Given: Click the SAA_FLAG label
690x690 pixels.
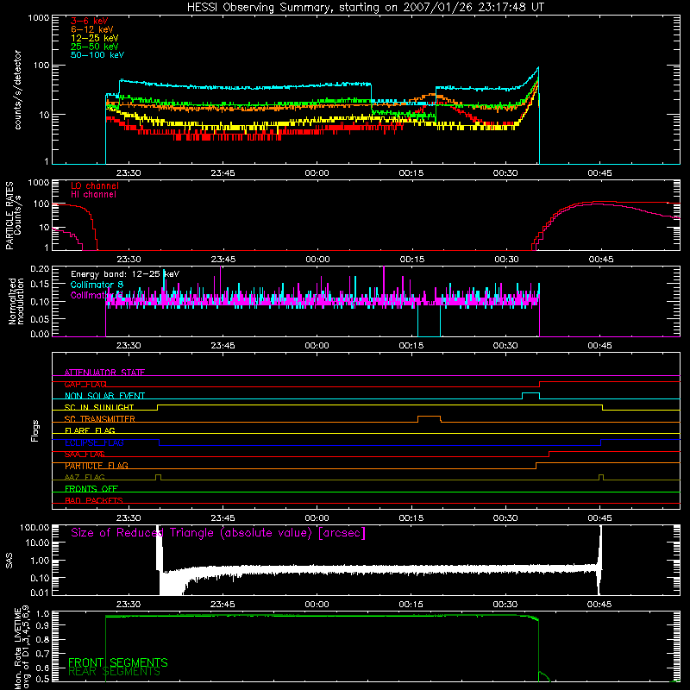Looking at the screenshot, I should 85,455.
